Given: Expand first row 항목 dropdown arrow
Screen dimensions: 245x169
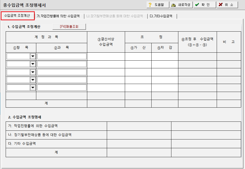Looking at the screenshot, I should tap(33, 56).
